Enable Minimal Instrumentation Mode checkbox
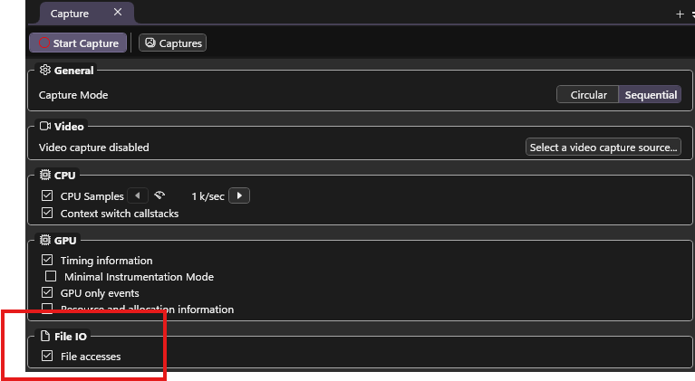 51,277
